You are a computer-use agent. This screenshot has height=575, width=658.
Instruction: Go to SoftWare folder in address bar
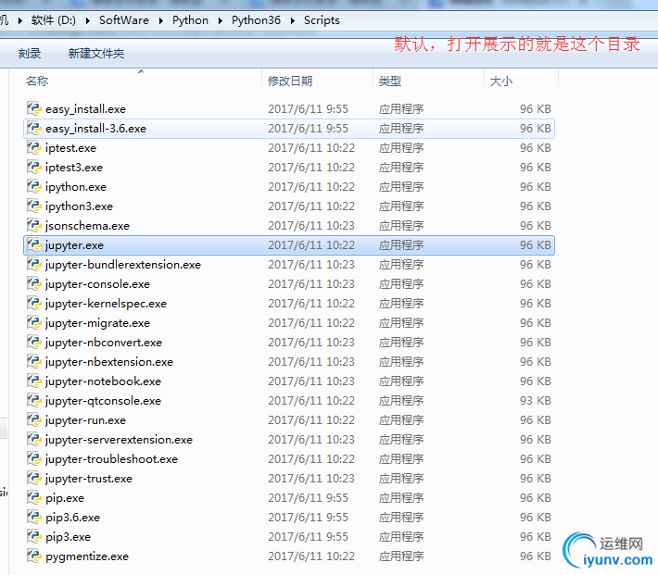tap(124, 20)
